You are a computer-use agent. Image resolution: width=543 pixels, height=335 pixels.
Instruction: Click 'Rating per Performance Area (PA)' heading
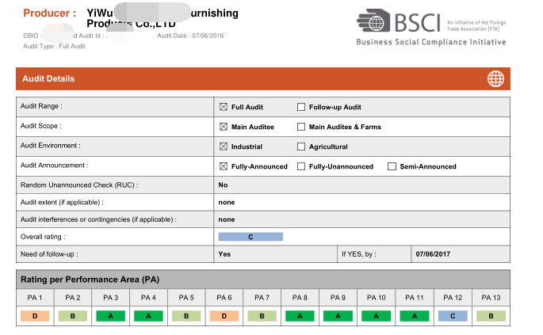point(90,280)
